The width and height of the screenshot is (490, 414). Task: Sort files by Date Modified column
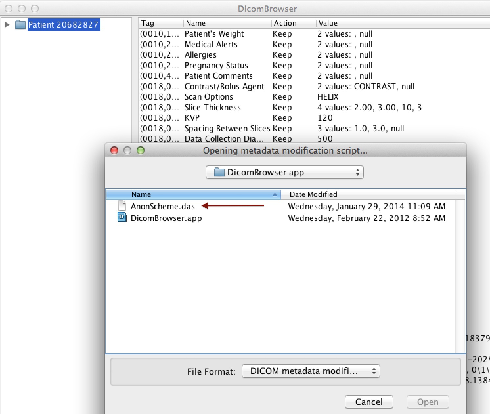click(368, 194)
